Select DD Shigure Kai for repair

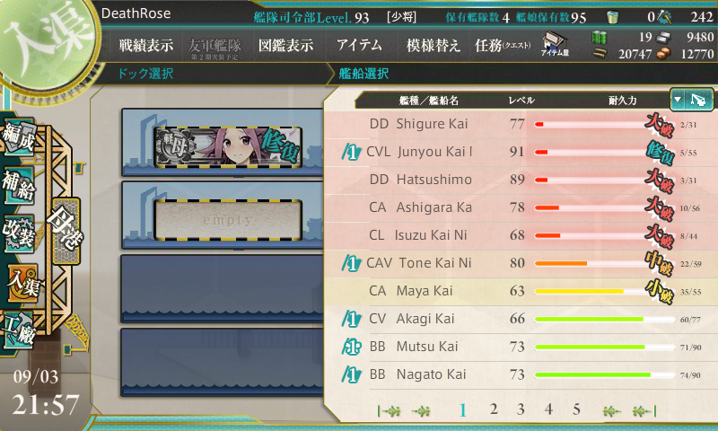point(521,124)
